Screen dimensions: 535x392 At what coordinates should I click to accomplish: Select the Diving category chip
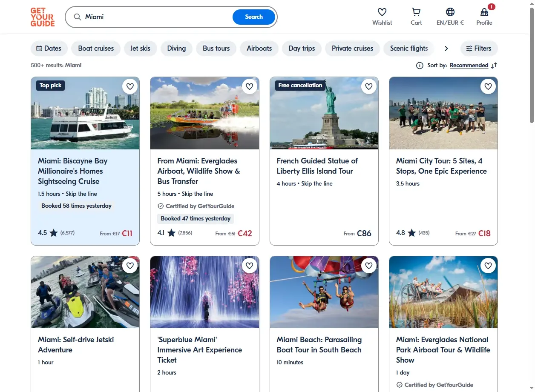(x=176, y=49)
